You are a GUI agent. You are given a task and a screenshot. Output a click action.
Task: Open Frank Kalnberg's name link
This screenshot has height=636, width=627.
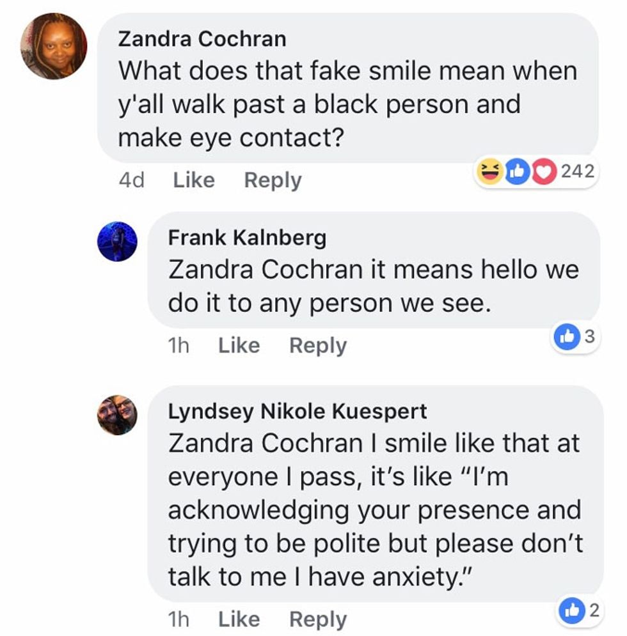click(246, 238)
